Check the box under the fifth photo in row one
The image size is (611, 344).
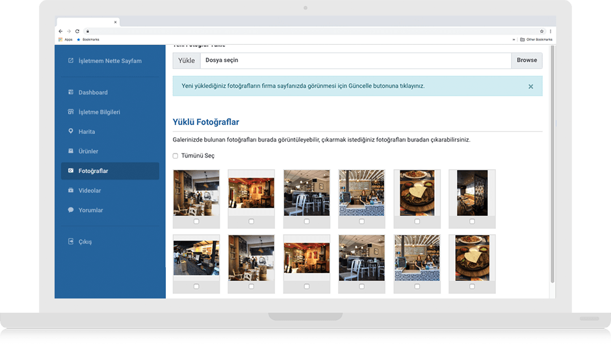tap(417, 221)
